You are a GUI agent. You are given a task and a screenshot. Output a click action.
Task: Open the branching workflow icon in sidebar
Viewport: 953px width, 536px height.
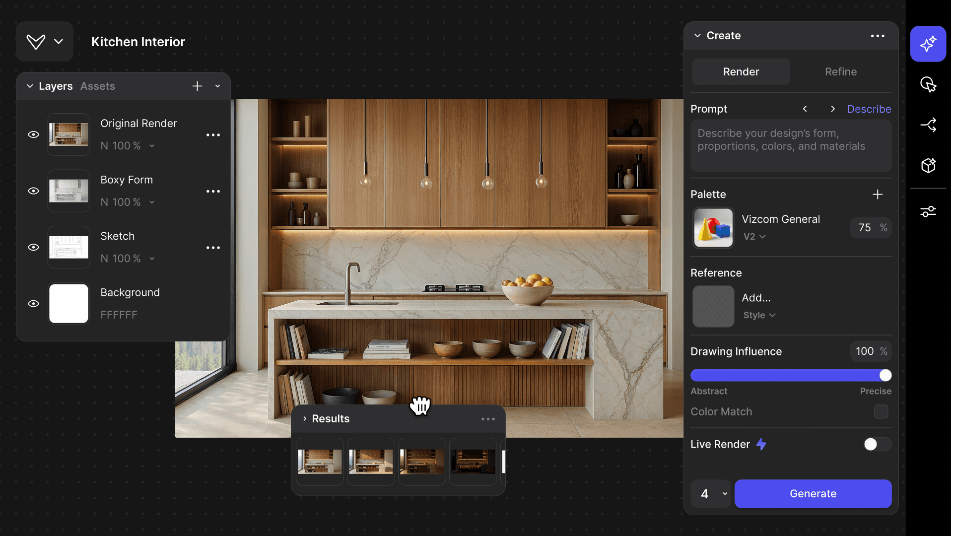(928, 125)
